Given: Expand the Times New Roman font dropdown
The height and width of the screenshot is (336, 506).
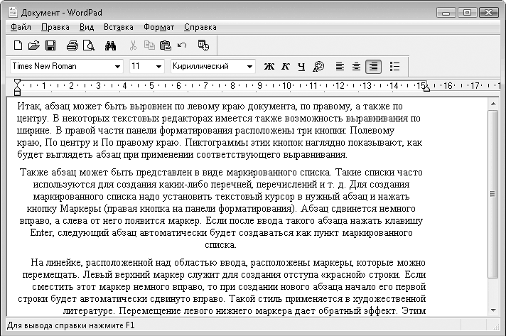Looking at the screenshot, I should click(117, 66).
